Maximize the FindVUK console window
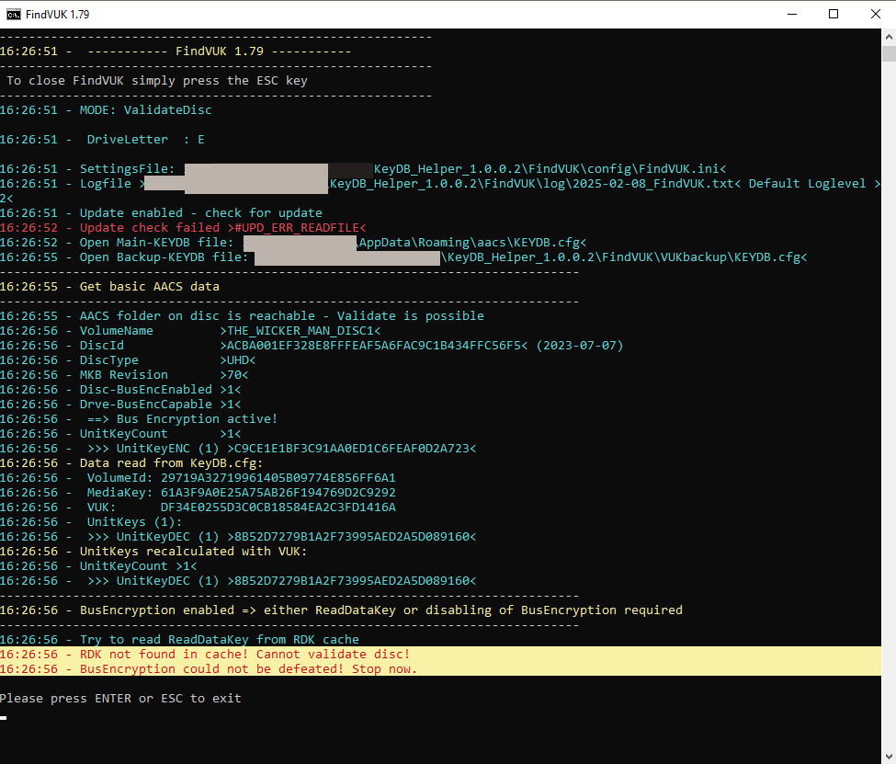 point(833,14)
